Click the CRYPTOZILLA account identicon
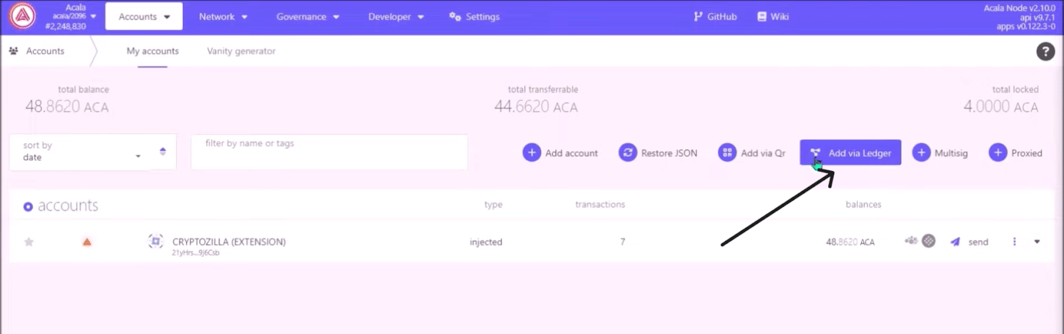The image size is (1064, 334). (x=156, y=242)
